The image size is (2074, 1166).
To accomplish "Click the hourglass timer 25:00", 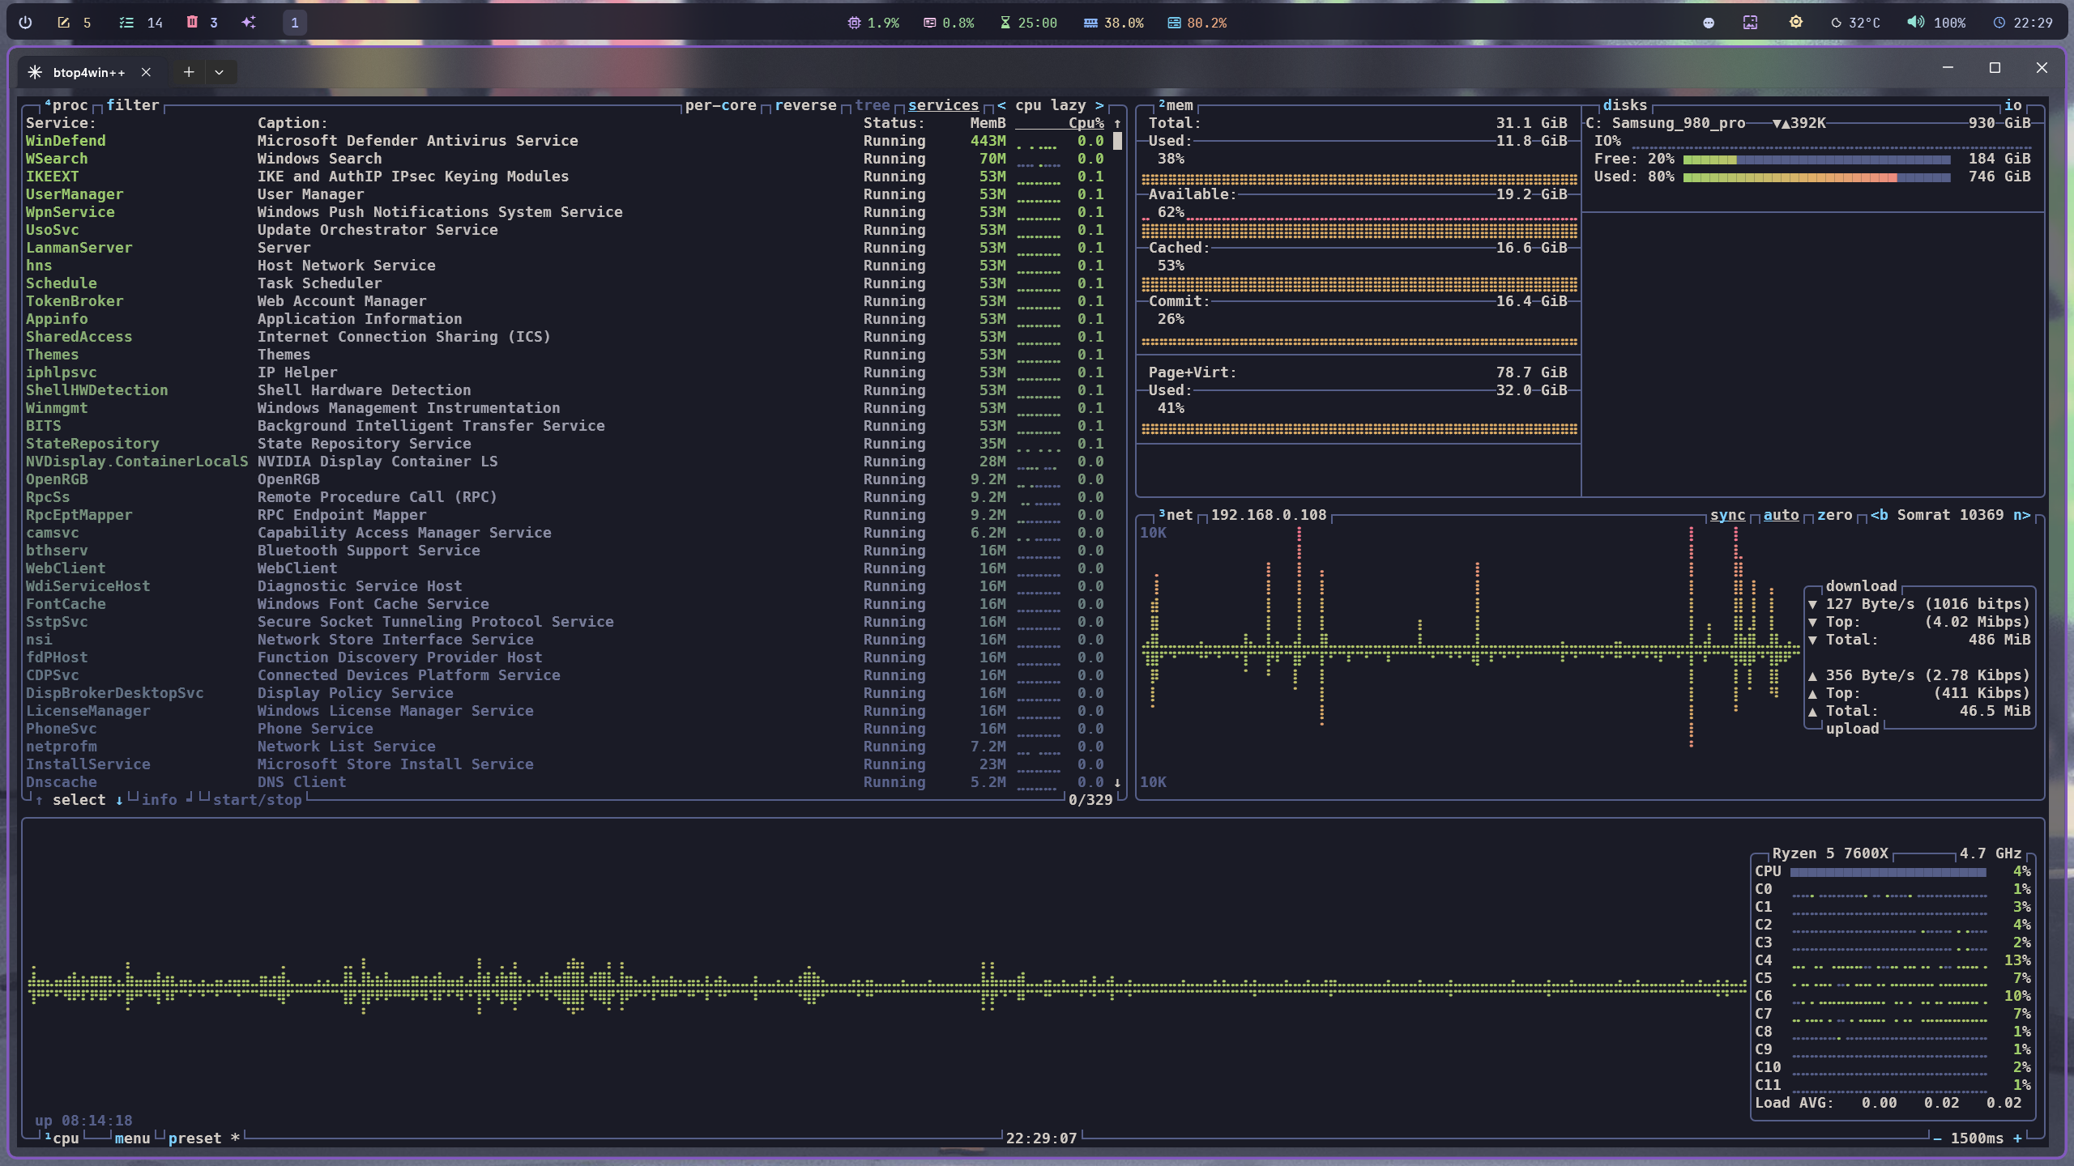I will click(1028, 23).
